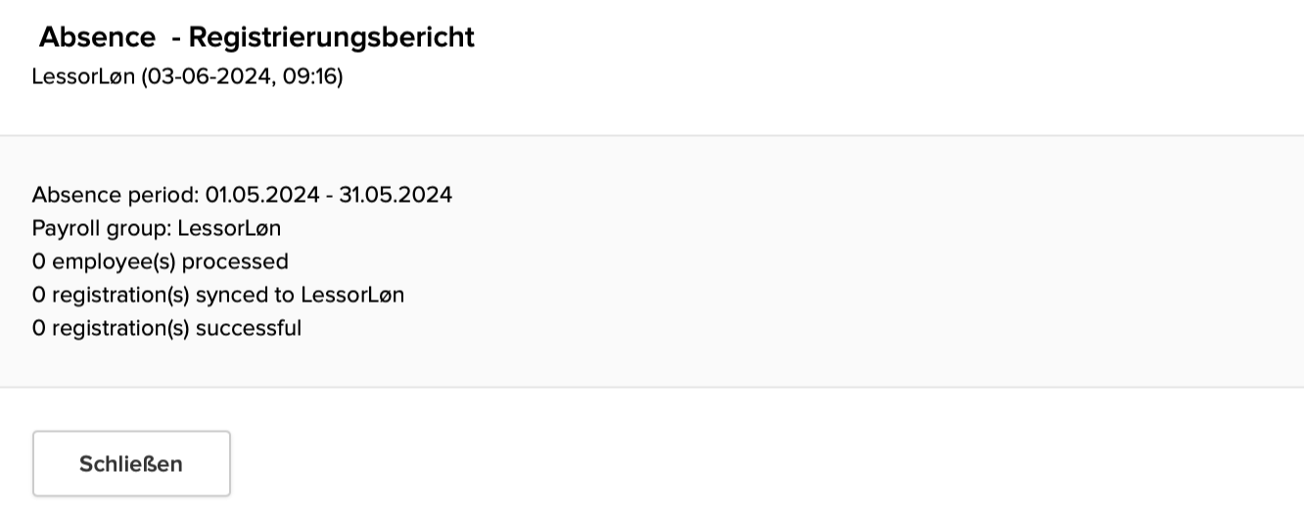Click the Payroll group label
Image resolution: width=1304 pixels, height=515 pixels.
(102, 228)
